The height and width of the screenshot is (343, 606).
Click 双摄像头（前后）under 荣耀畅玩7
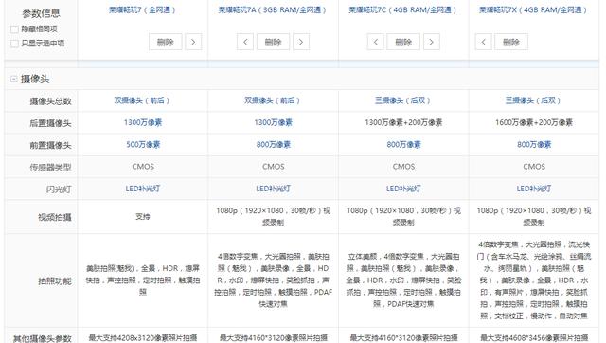pyautogui.click(x=142, y=100)
